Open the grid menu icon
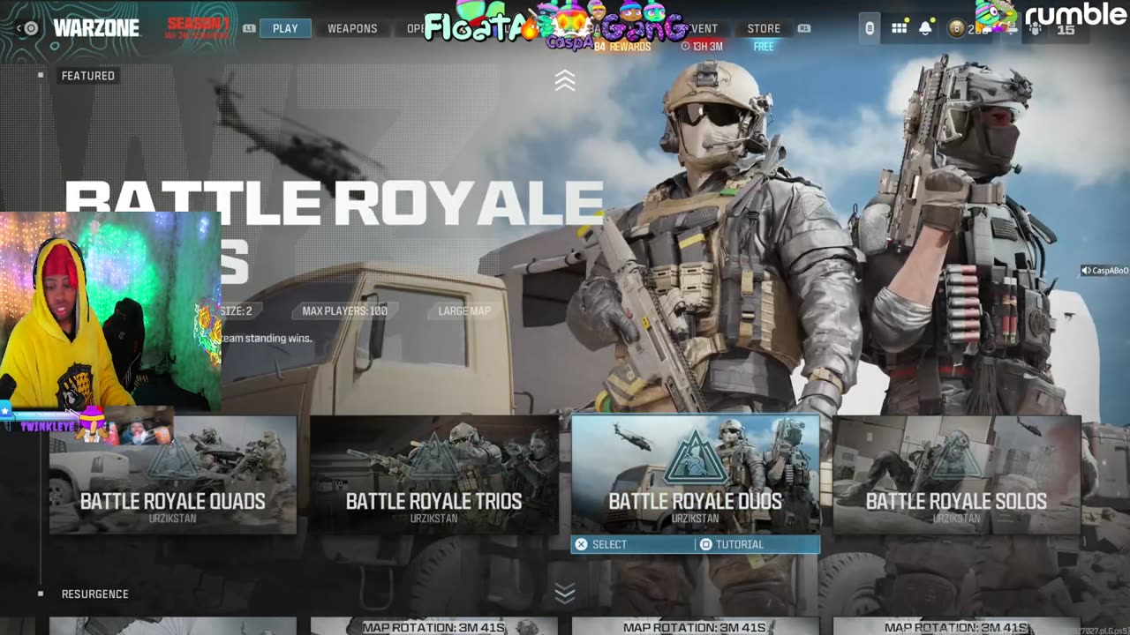 click(899, 28)
